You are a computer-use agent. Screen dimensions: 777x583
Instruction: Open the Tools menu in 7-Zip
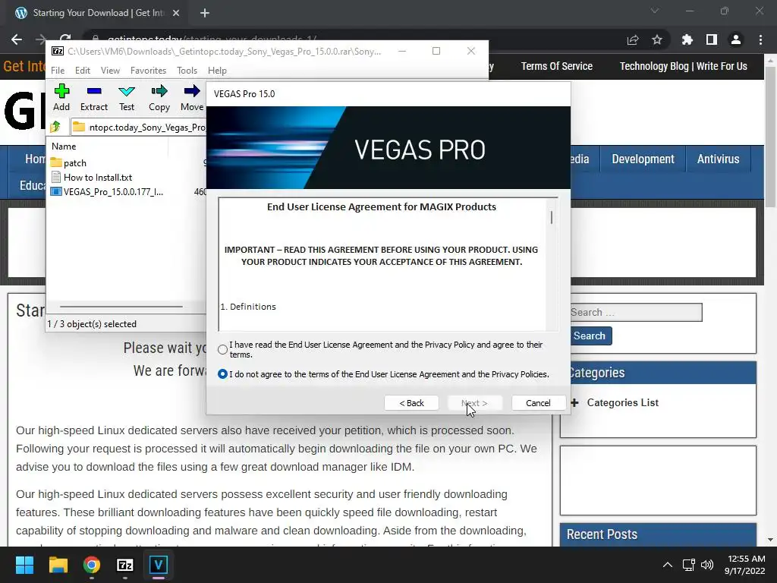187,71
